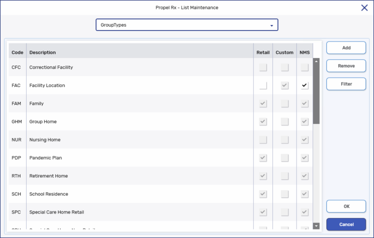
Task: Click the Cancel button
Action: pos(346,224)
